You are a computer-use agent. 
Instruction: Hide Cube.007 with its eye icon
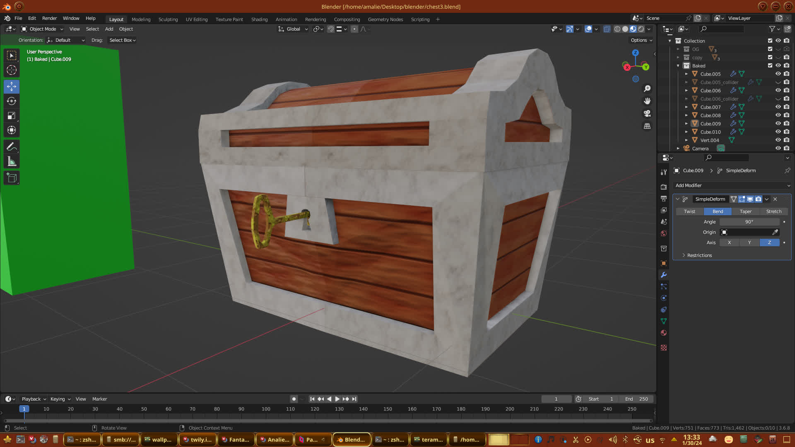(778, 107)
